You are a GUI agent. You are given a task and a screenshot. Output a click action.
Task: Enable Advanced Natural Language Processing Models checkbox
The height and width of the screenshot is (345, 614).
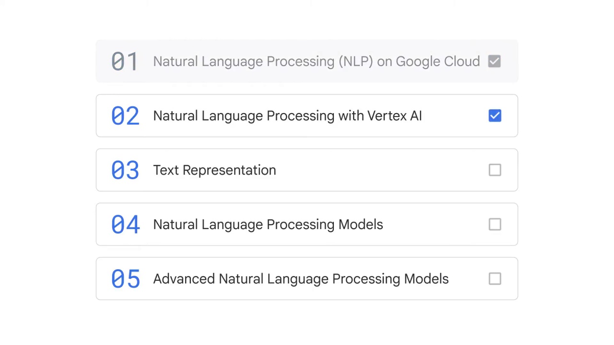click(x=495, y=279)
